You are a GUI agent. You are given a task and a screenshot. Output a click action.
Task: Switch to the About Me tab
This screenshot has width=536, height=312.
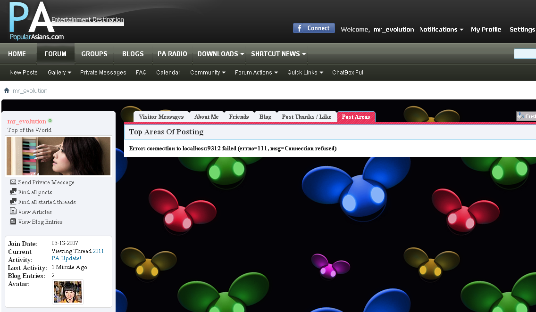click(x=207, y=117)
